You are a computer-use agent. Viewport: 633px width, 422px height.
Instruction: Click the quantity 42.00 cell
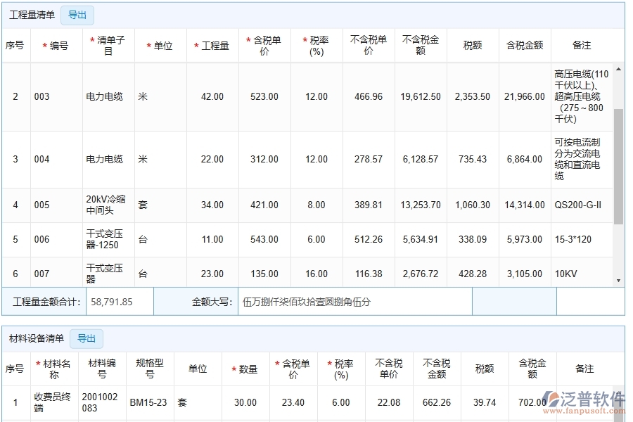[x=212, y=97]
